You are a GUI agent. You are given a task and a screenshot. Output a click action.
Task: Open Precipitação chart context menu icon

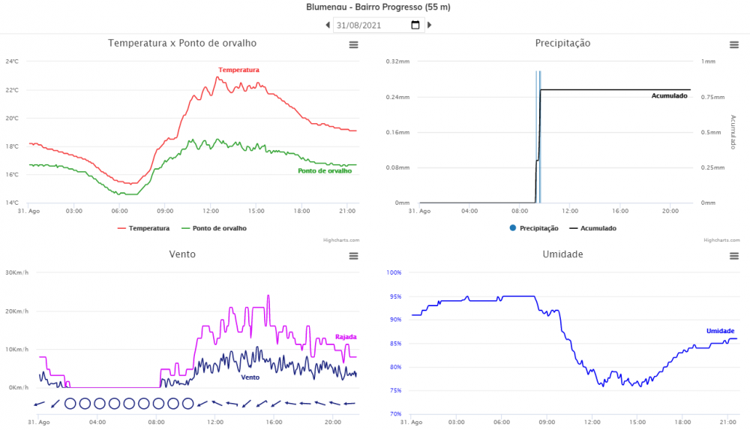click(734, 45)
